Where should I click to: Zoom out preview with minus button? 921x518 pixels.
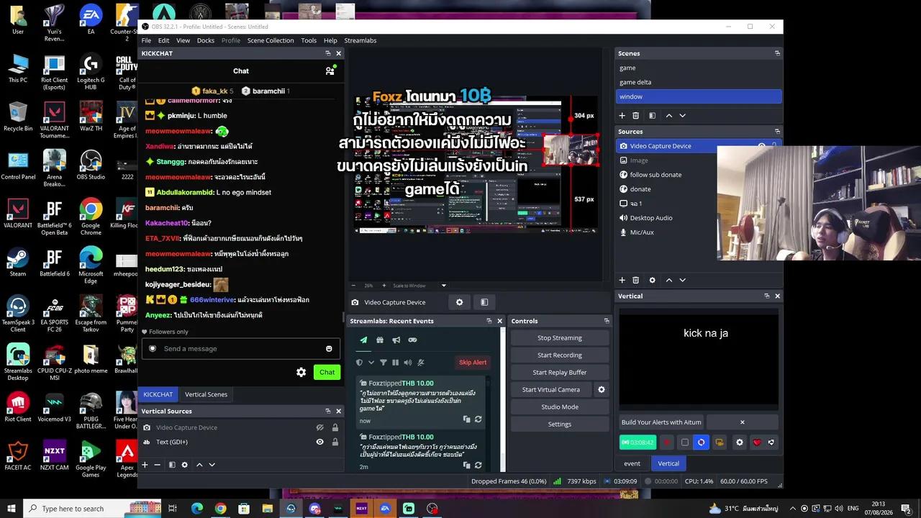coord(352,286)
